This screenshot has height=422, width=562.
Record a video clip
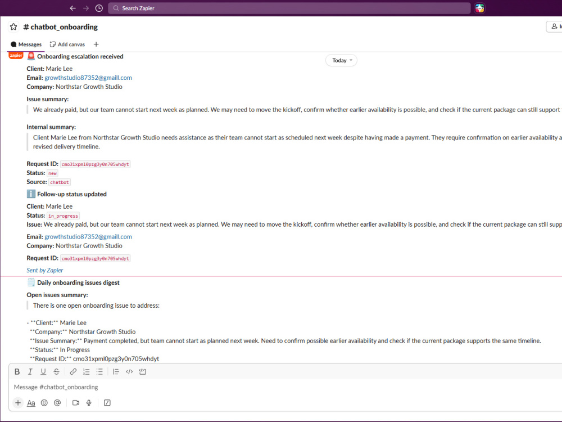tap(76, 403)
